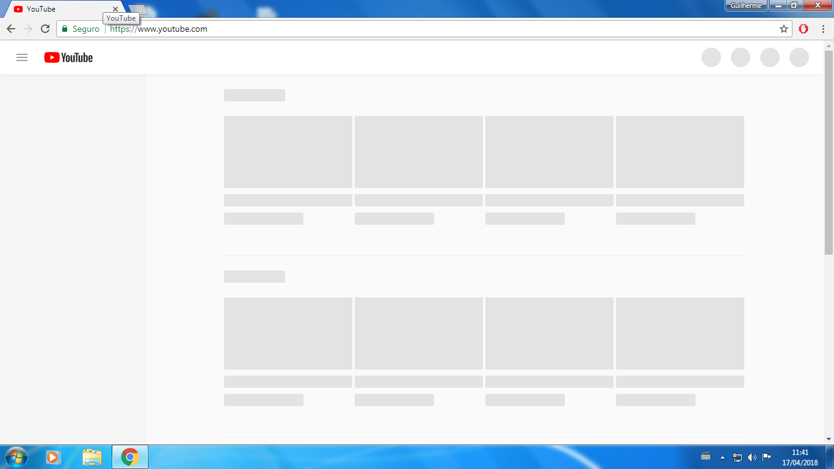This screenshot has height=469, width=834.
Task: Open Windows Explorer from the taskbar
Action: pyautogui.click(x=92, y=457)
